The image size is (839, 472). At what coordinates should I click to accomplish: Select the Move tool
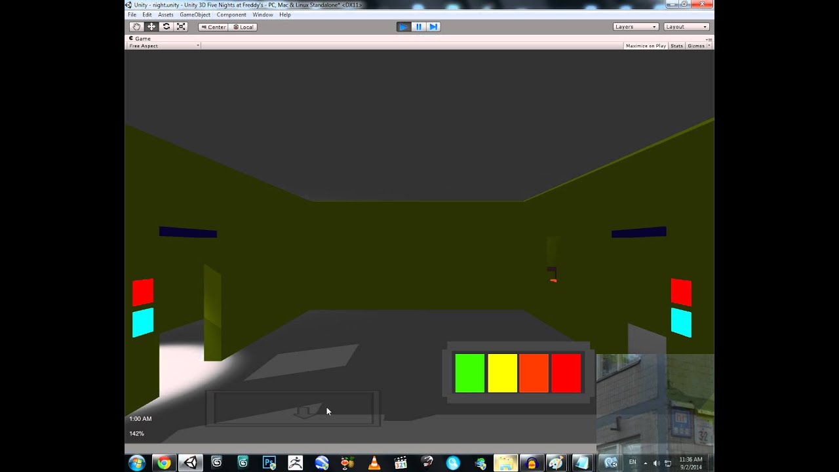tap(151, 27)
